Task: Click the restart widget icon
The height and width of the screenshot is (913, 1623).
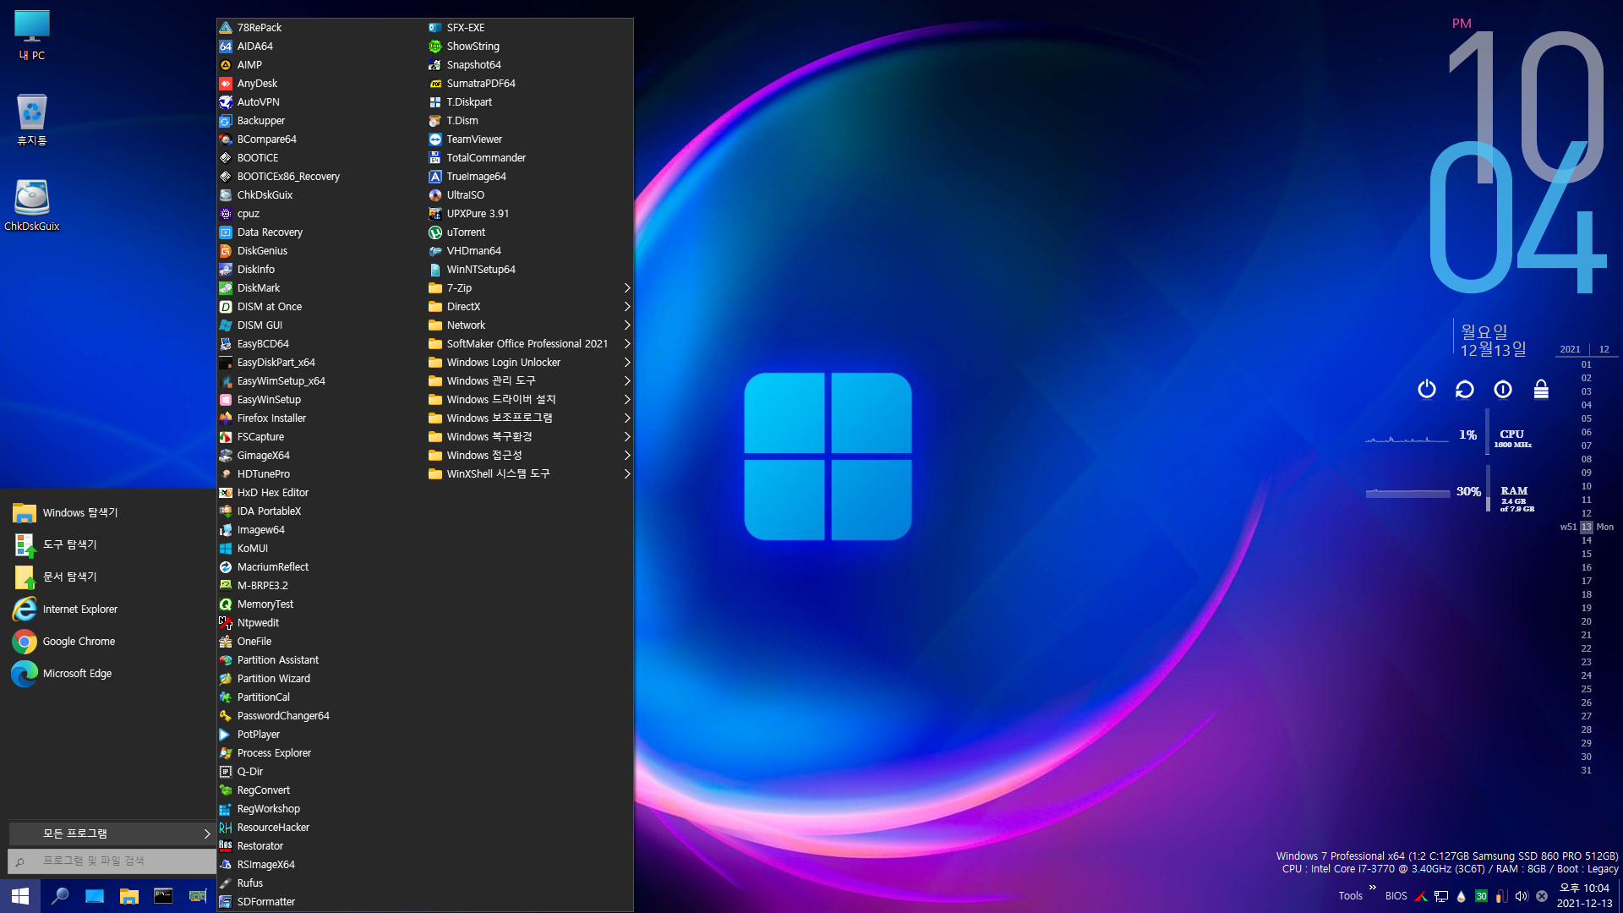Action: coord(1465,389)
